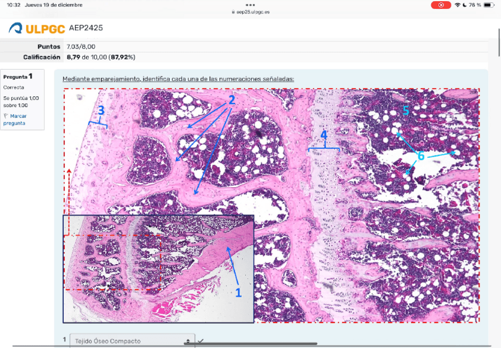Tap the Wi-Fi status icon
Viewport: 501px width, 348px height.
click(x=457, y=5)
